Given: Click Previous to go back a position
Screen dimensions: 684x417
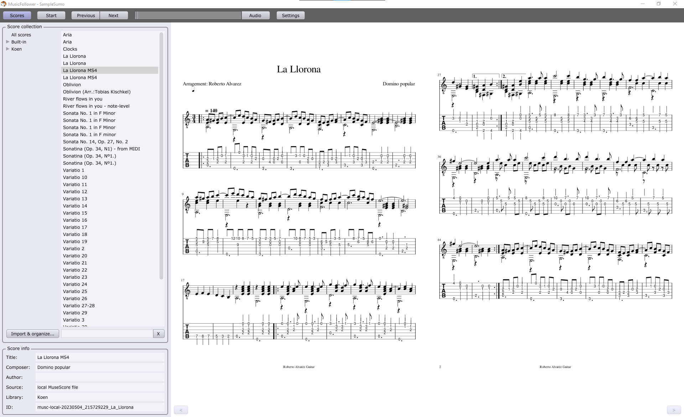Looking at the screenshot, I should click(x=85, y=15).
